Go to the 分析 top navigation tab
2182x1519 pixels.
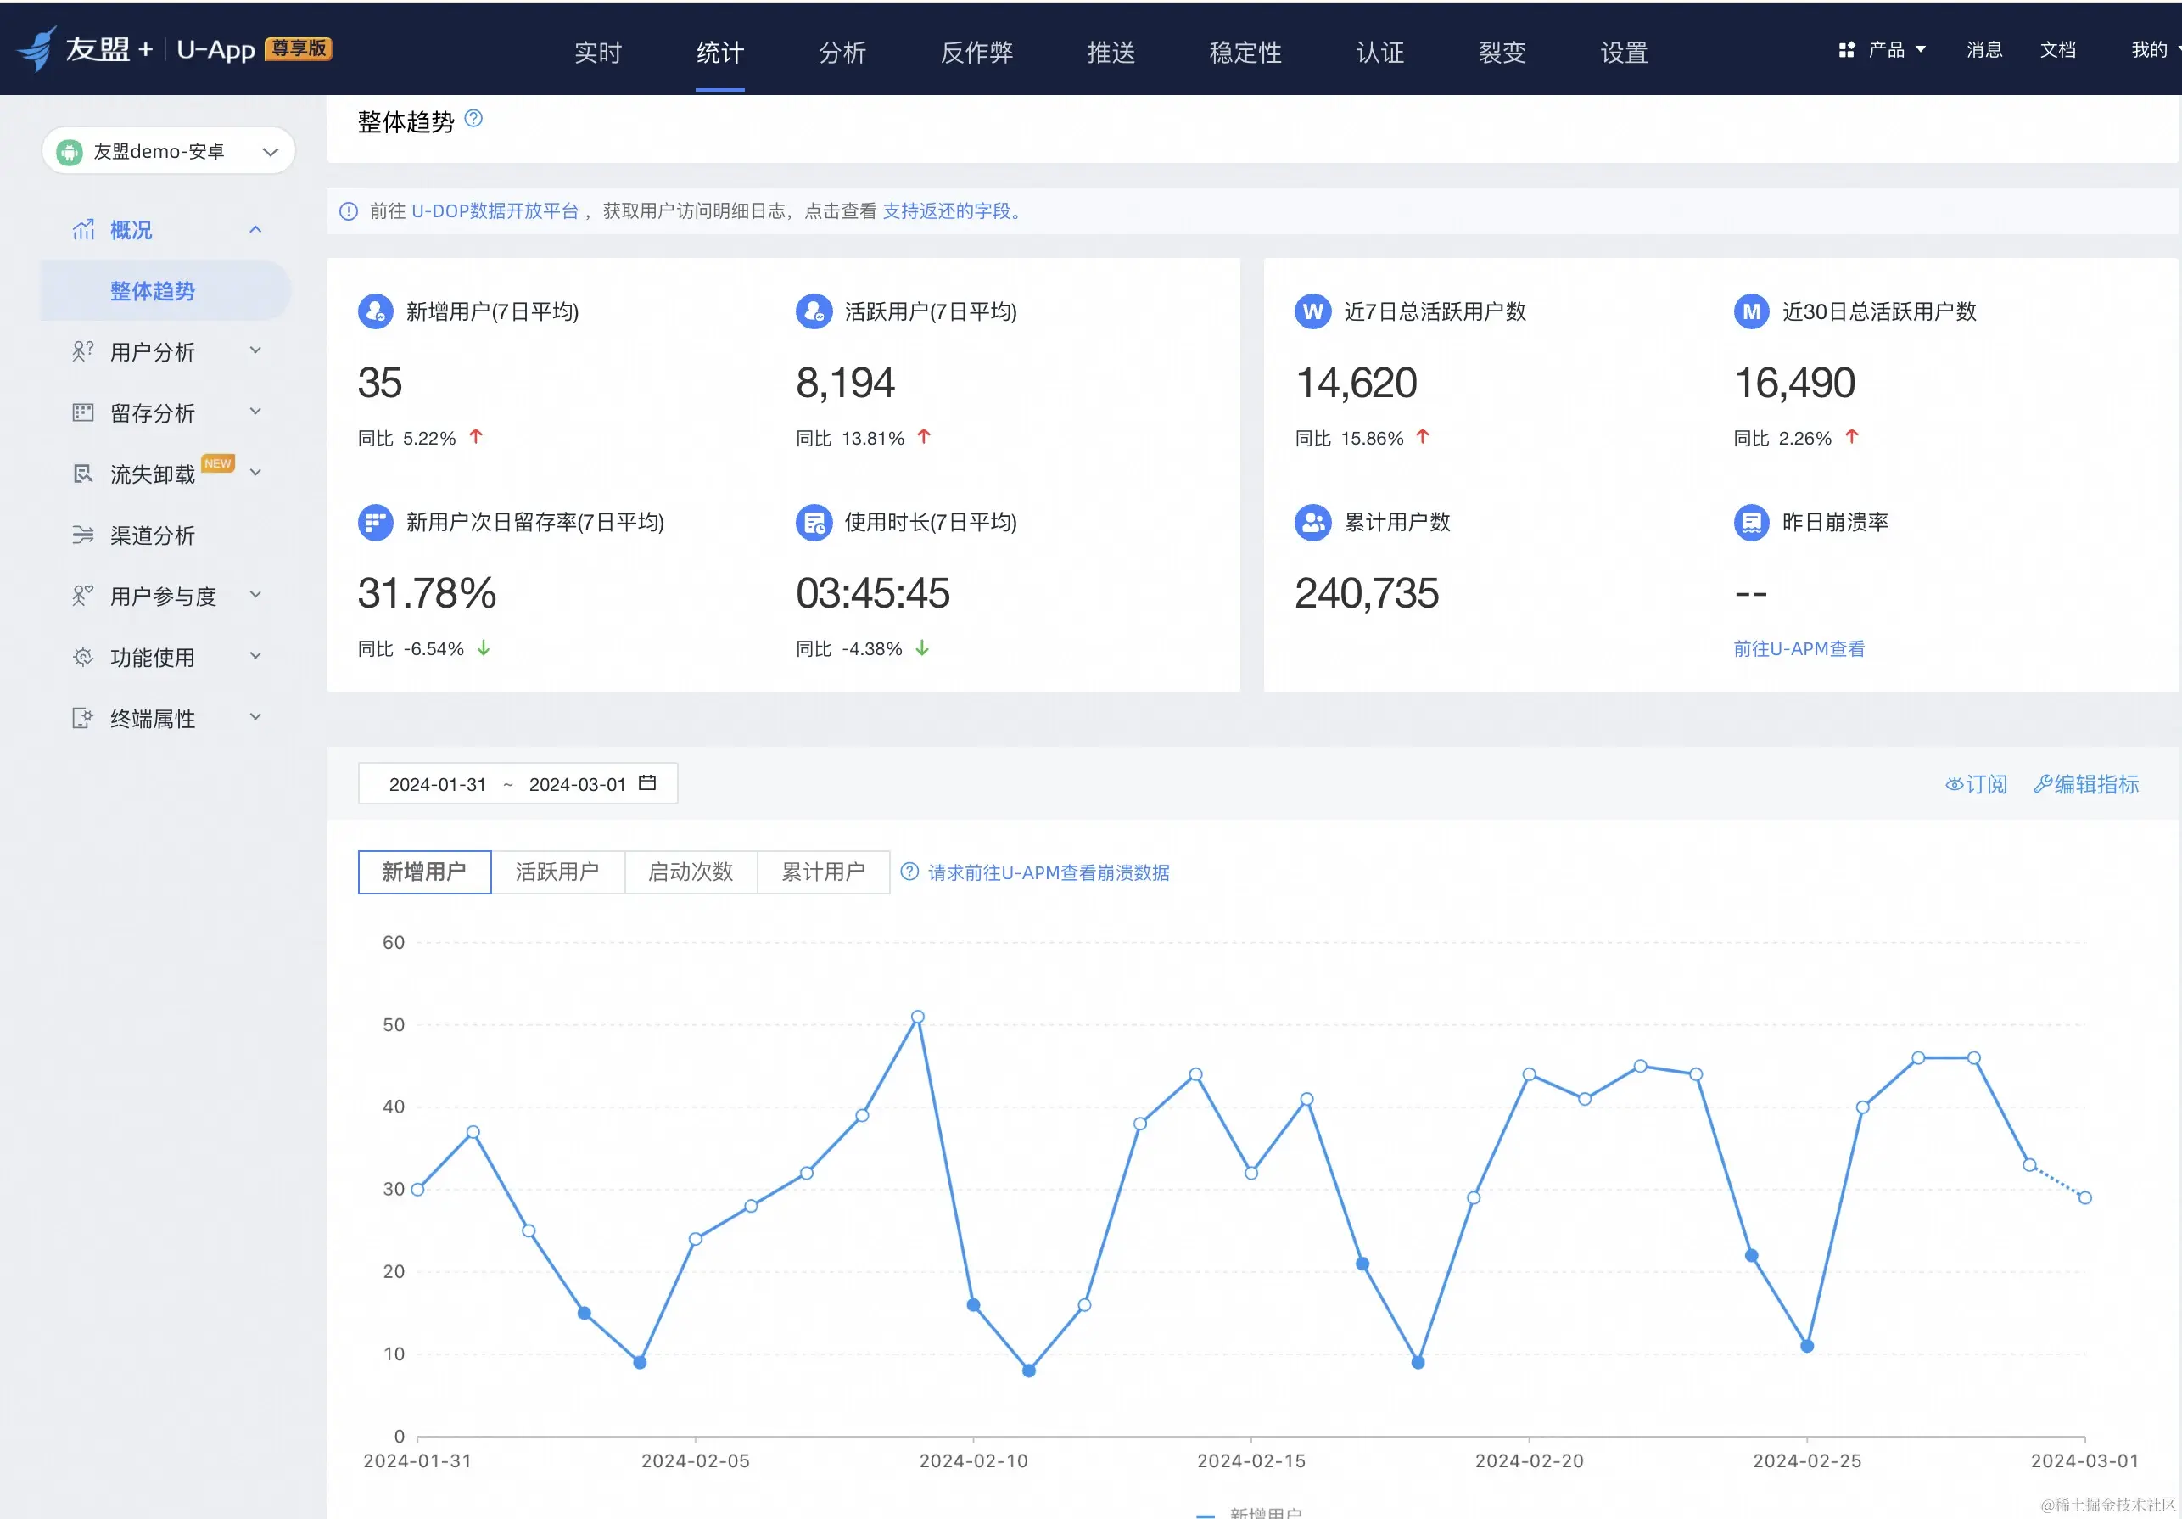[x=842, y=53]
